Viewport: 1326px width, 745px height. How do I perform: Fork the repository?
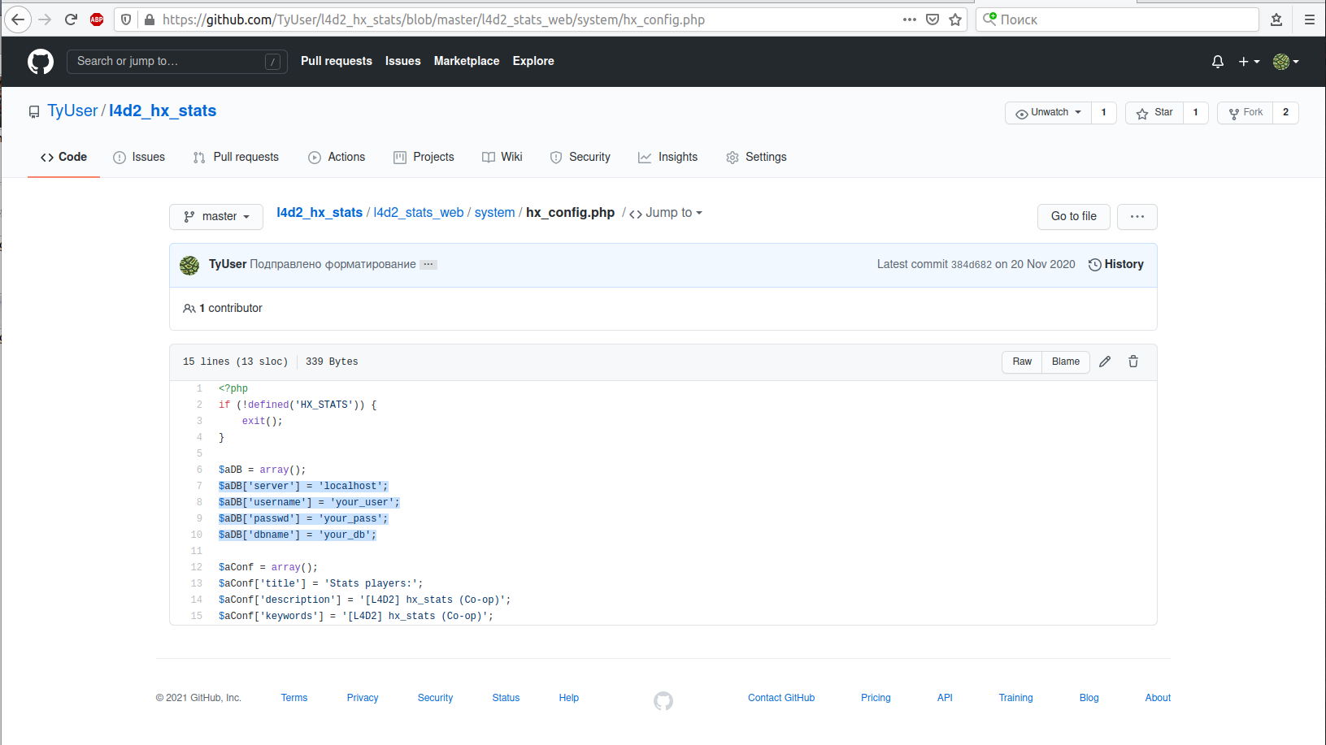coord(1246,113)
